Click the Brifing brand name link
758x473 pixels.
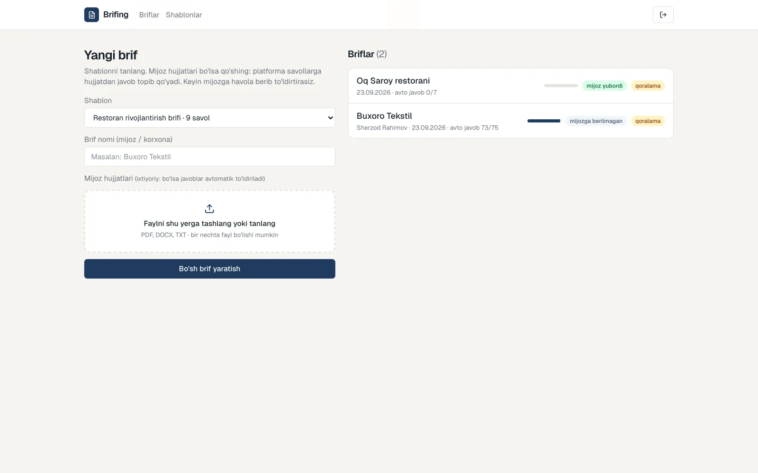[116, 15]
